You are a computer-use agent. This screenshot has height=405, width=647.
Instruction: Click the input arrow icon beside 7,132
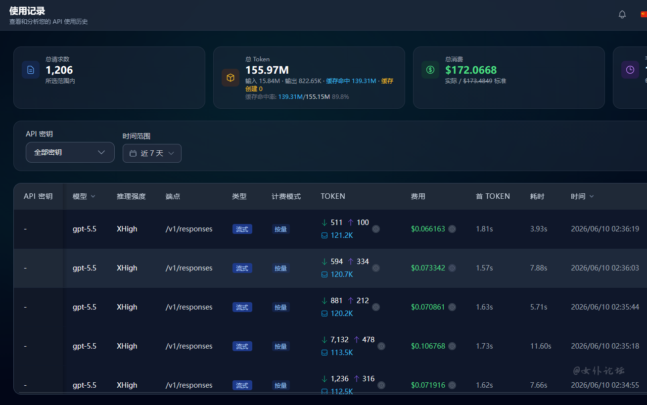(x=324, y=340)
